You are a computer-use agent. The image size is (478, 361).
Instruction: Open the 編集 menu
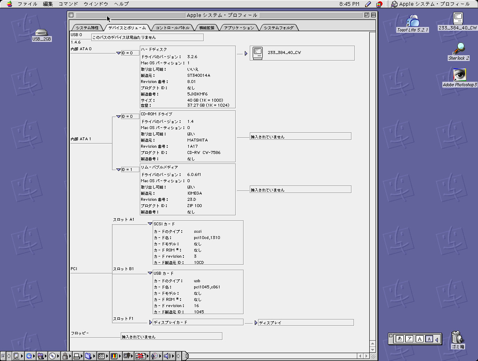[48, 4]
